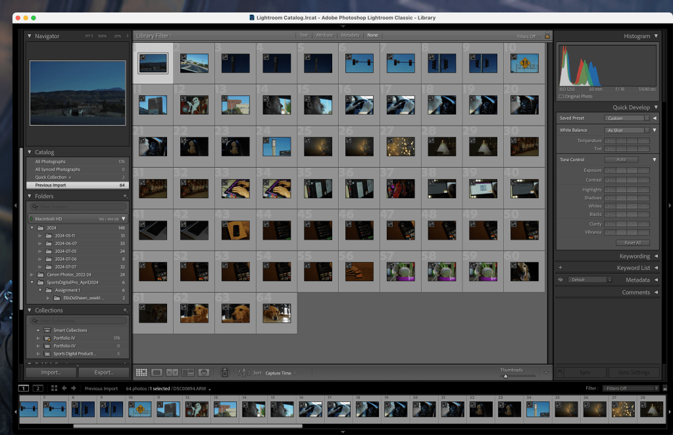
Task: Open People view face icon
Action: point(204,372)
